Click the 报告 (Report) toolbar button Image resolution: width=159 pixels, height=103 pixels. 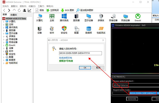[40, 10]
